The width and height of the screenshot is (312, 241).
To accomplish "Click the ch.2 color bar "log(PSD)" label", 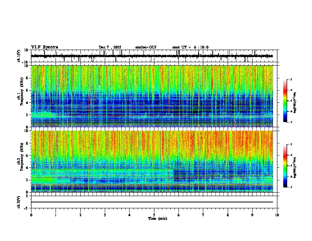I will pyautogui.click(x=295, y=167).
